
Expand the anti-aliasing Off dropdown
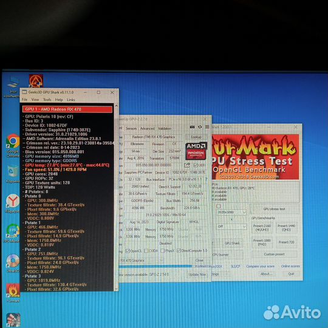(x=231, y=227)
